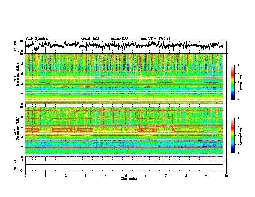Click the "-7" tick on lower colorbar
This screenshot has width=255, height=197.
click(x=238, y=153)
